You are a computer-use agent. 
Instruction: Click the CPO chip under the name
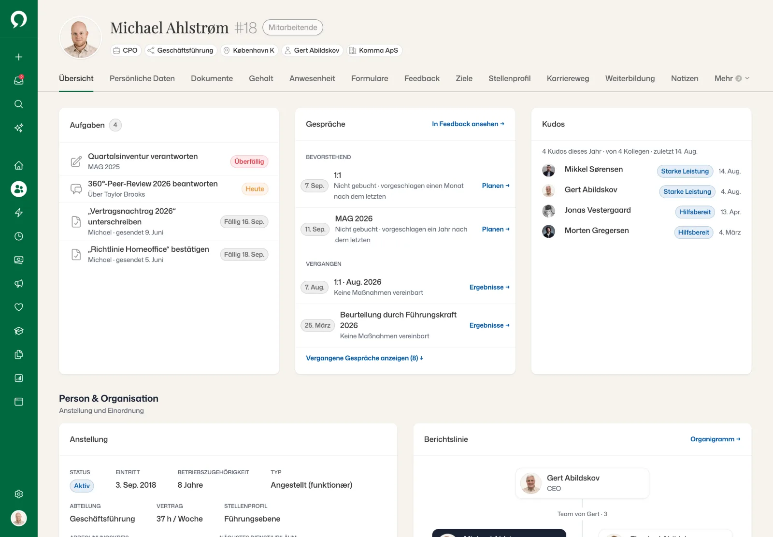(126, 50)
